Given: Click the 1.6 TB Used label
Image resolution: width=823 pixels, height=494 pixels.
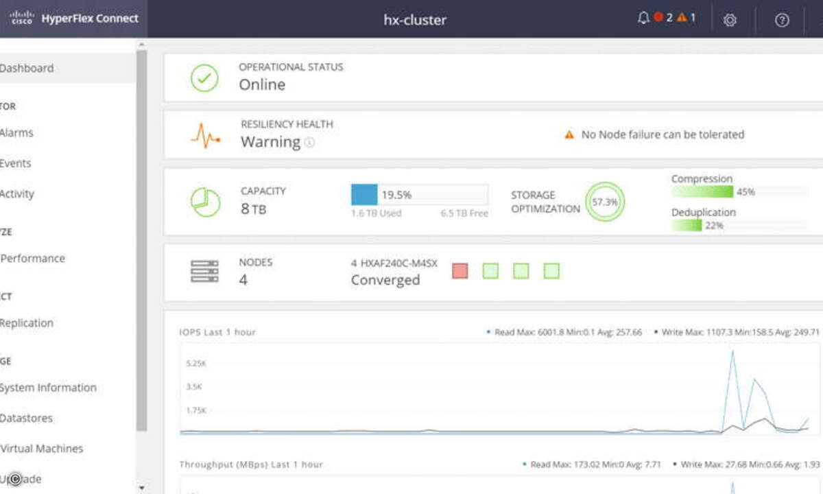Looking at the screenshot, I should point(376,213).
